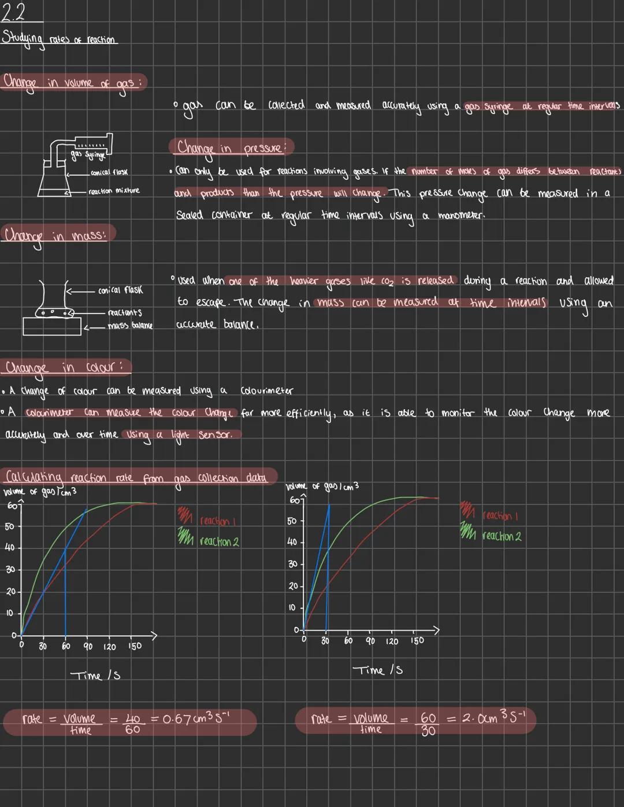Screen dimensions: 624x807
Task: Select the "Change in pressure" highlighted heading
Action: [x=231, y=148]
